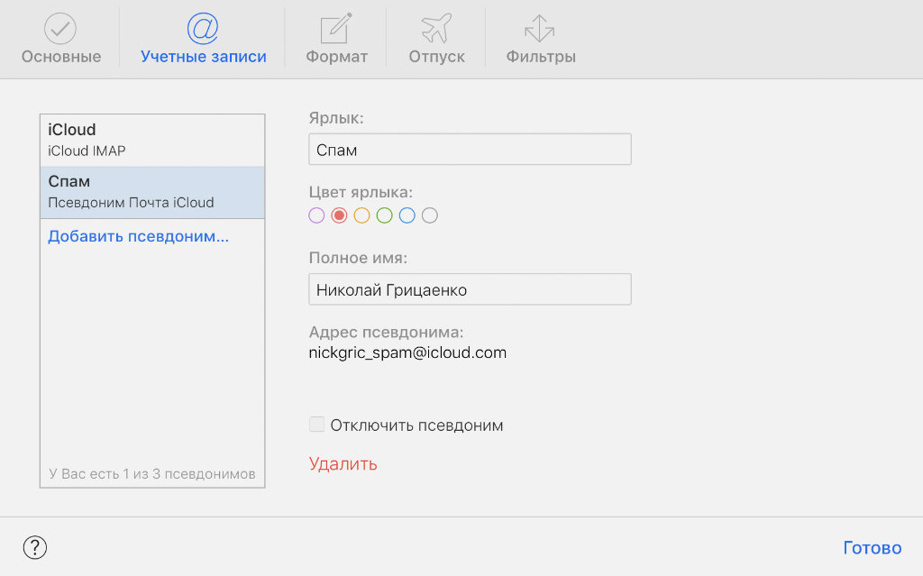Enable the Отключить псевдоним checkbox
923x576 pixels.
click(x=316, y=424)
